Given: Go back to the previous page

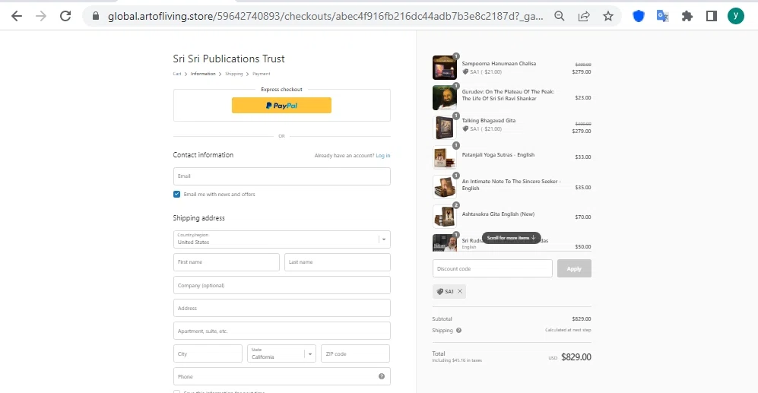Looking at the screenshot, I should [x=17, y=16].
